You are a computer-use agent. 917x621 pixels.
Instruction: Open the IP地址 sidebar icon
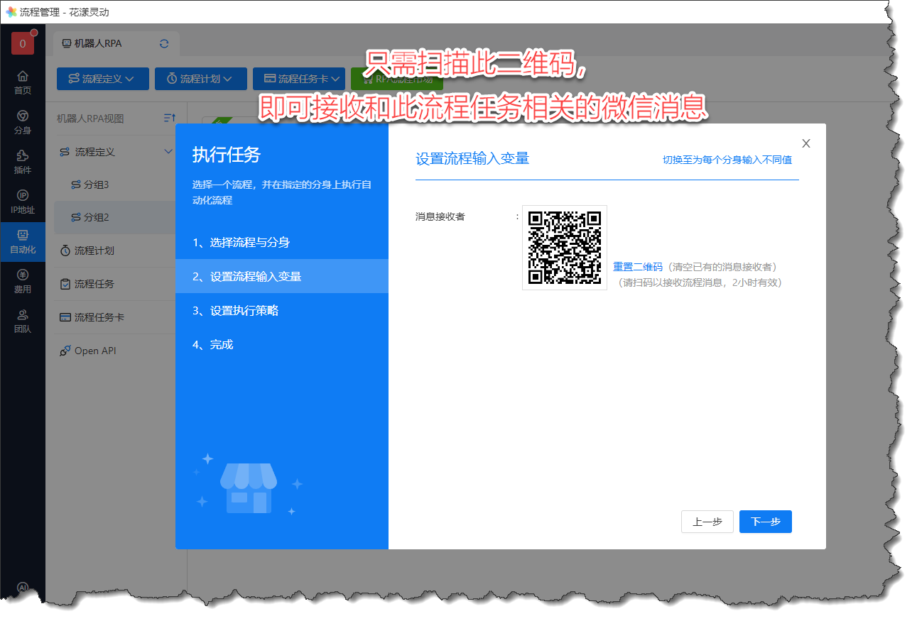tap(23, 202)
